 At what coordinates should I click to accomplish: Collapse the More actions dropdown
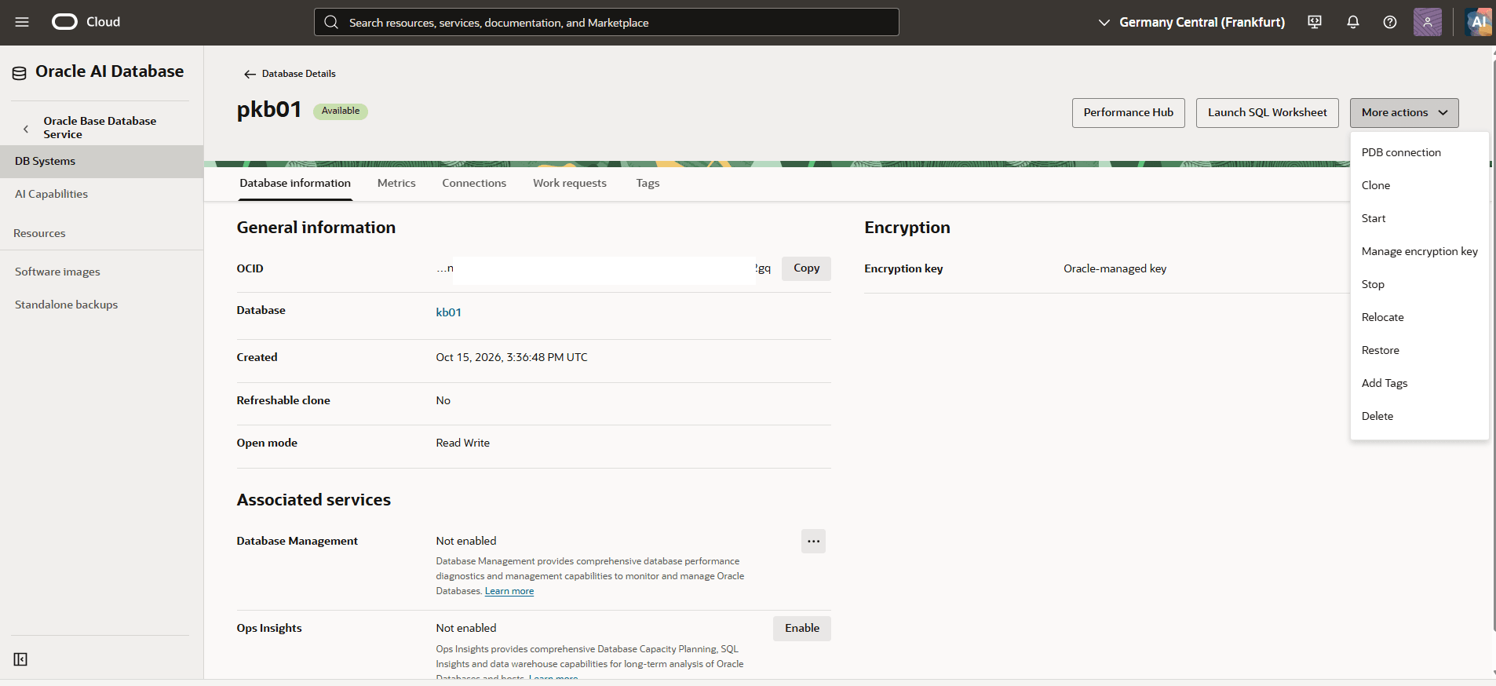(1404, 113)
